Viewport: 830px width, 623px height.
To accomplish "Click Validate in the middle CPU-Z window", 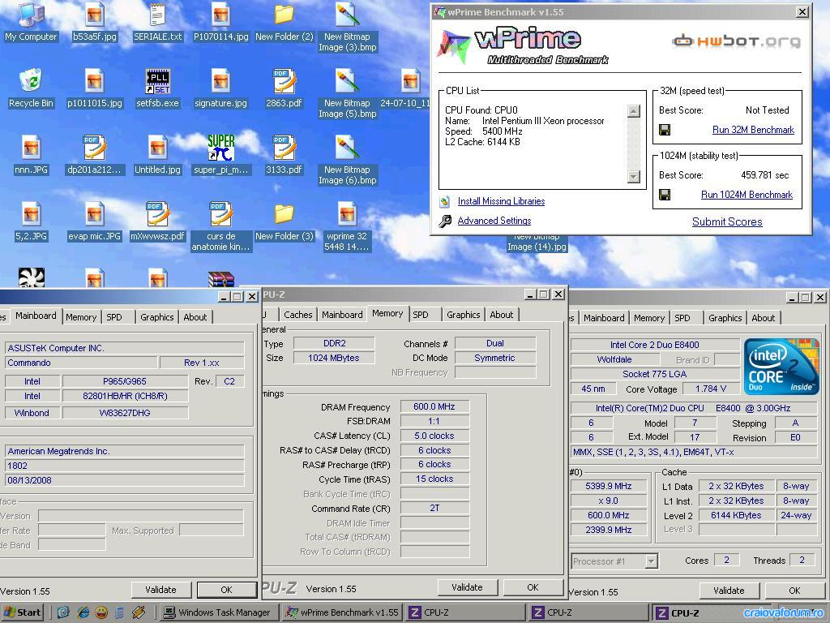I will (467, 587).
